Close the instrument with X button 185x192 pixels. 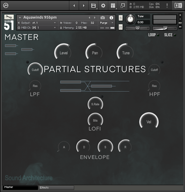pos(180,15)
